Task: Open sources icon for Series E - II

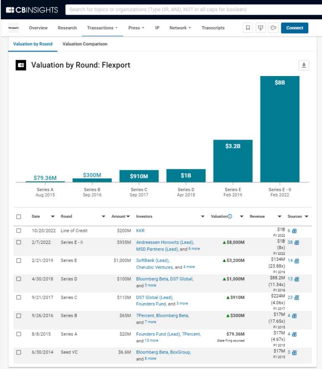Action: point(296,243)
